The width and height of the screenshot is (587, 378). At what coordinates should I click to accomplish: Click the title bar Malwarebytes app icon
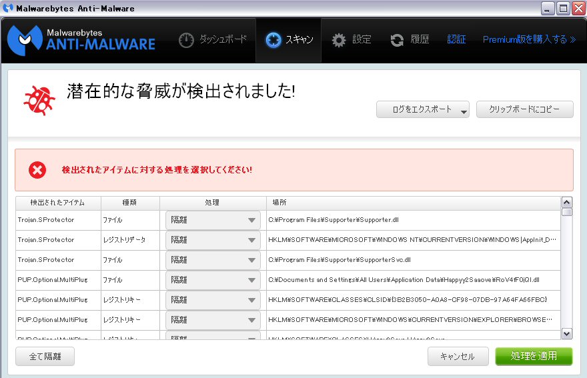pyautogui.click(x=7, y=8)
